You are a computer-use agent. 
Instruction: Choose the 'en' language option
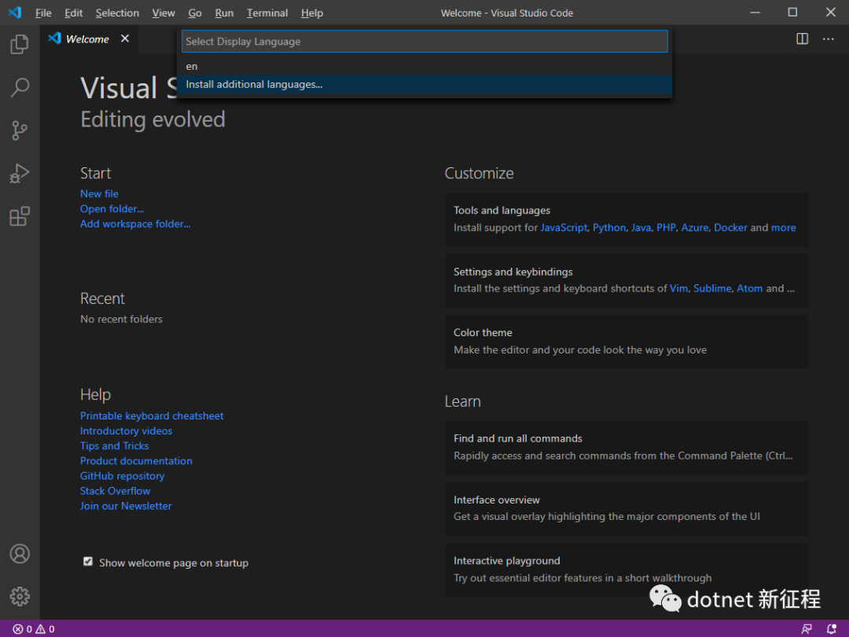(424, 67)
